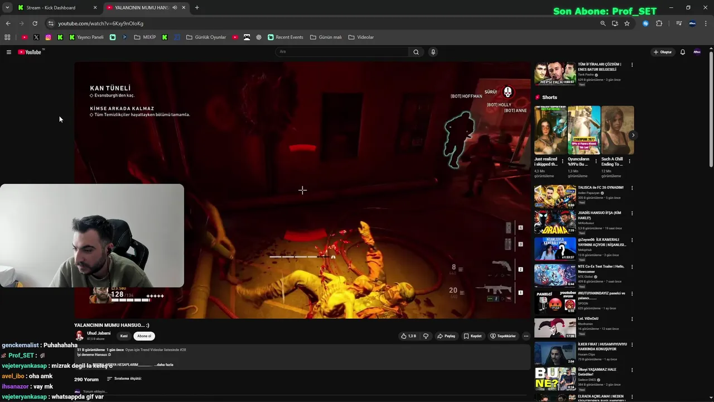The image size is (714, 402).
Task: View site information icon in address bar
Action: [x=51, y=23]
